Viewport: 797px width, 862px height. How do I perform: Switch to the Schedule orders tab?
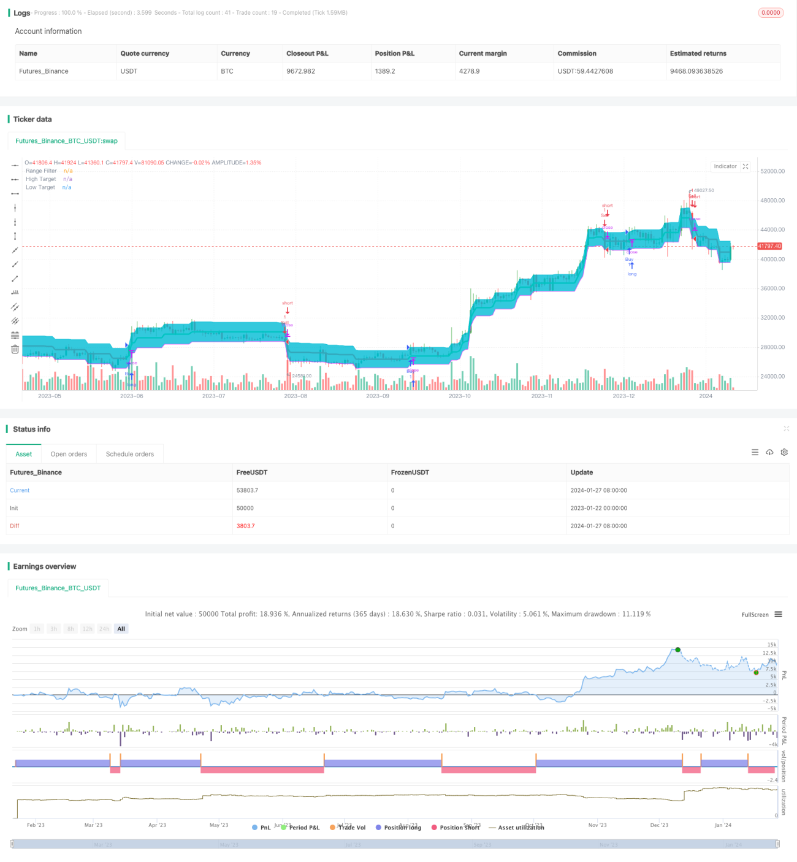(130, 454)
